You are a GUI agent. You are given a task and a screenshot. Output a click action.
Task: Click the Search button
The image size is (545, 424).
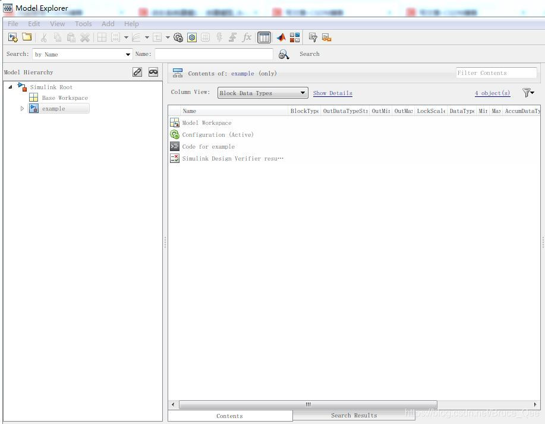point(309,54)
